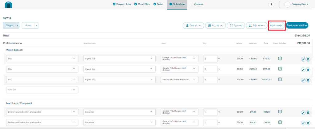
Task: Click the Client Supplied column header
Action: tap(280, 43)
